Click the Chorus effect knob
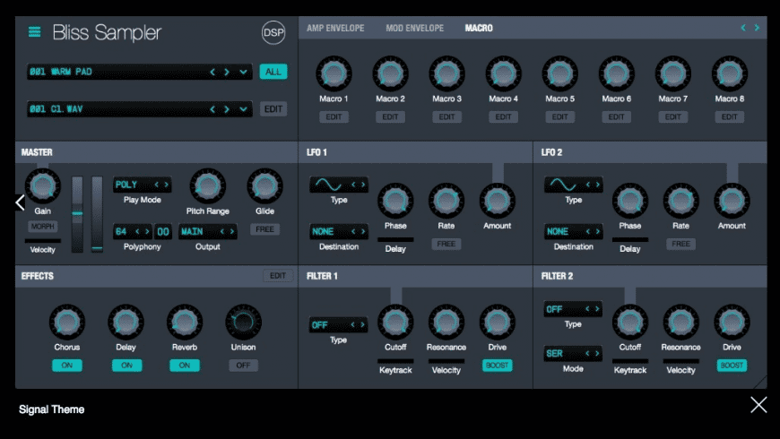Viewport: 780px width, 439px height. coord(66,322)
